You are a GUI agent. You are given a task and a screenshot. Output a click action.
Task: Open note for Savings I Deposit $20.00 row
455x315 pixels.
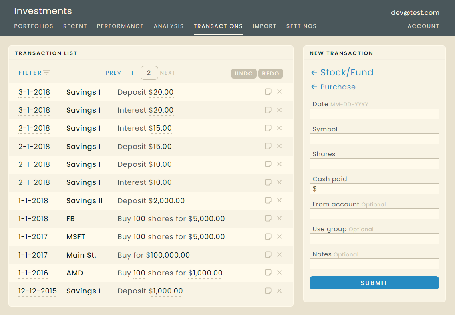(268, 92)
